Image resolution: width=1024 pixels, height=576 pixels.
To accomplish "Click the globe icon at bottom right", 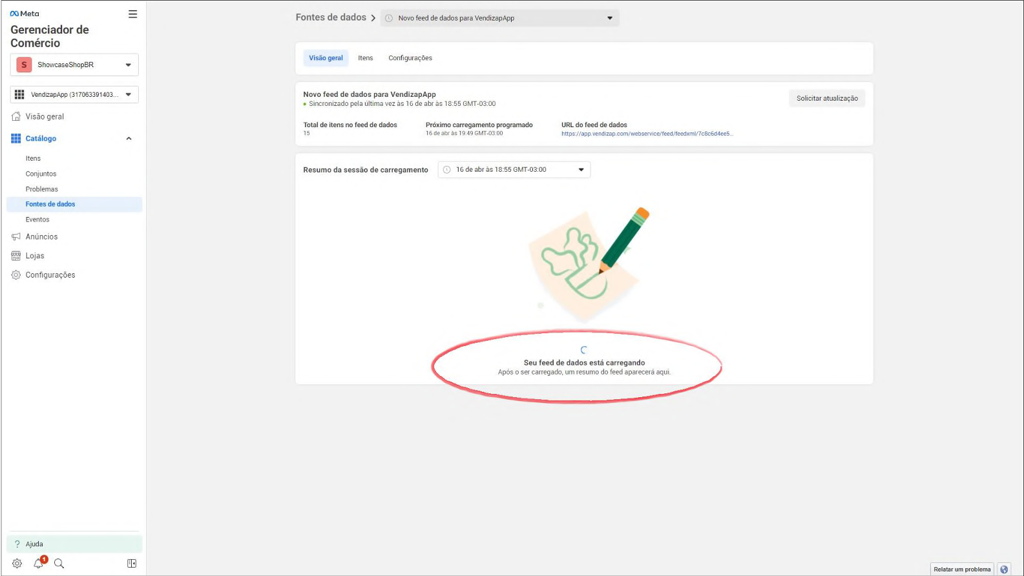I will [x=1004, y=569].
